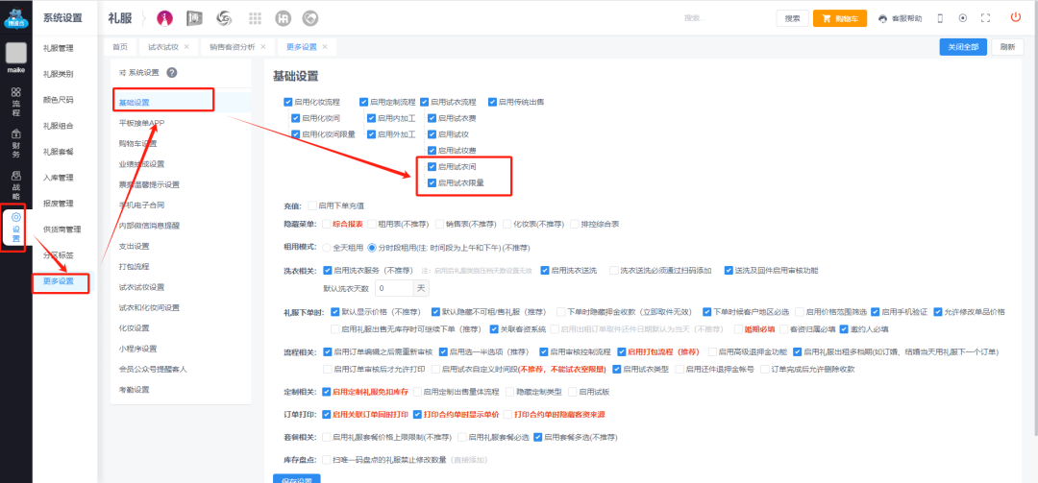Close the 试衣试妆 tab
This screenshot has width=1038, height=483.
click(x=186, y=47)
